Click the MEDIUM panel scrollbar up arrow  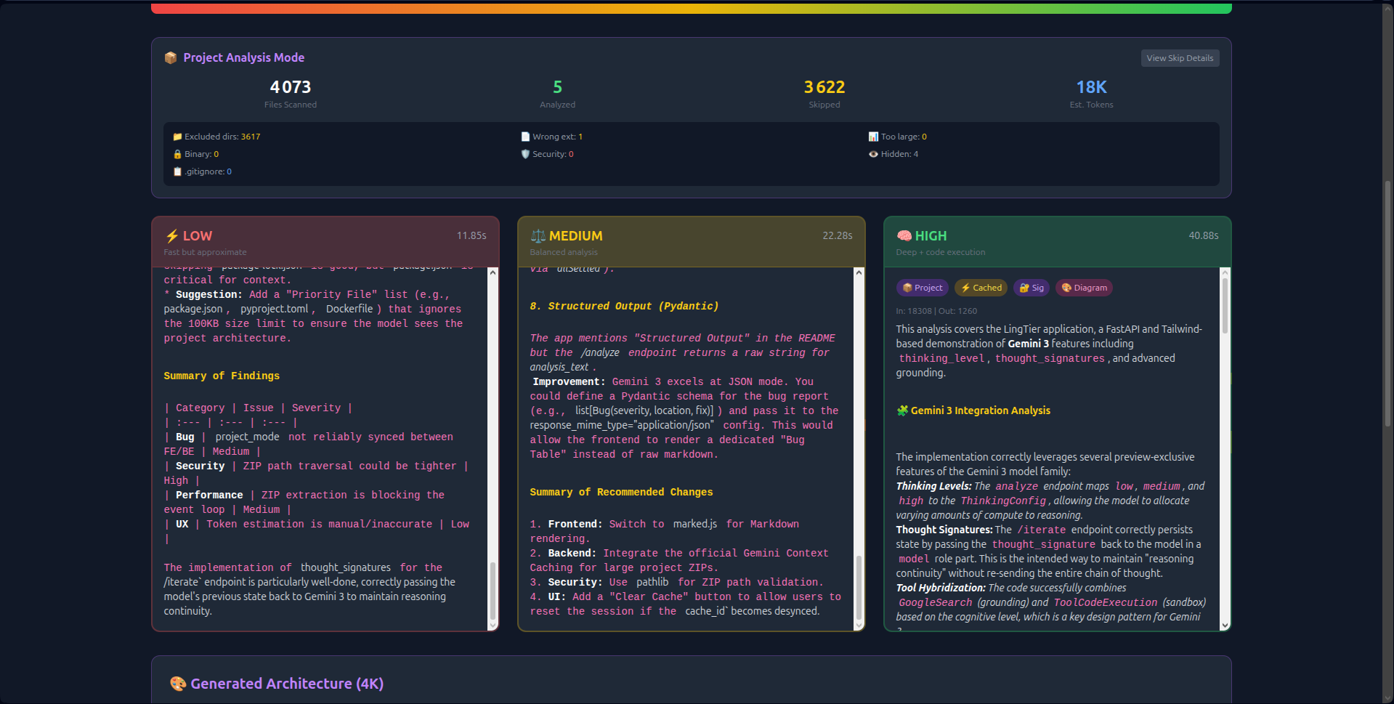tap(859, 273)
